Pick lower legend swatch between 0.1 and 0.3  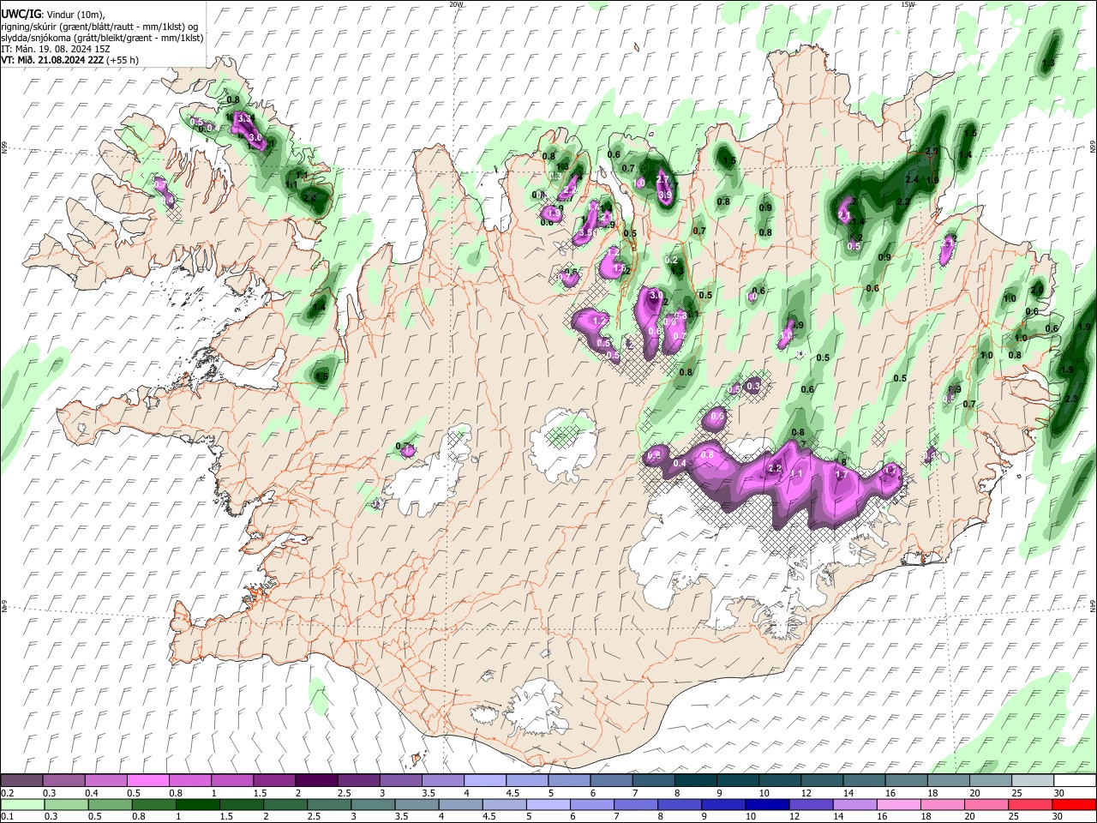22,804
